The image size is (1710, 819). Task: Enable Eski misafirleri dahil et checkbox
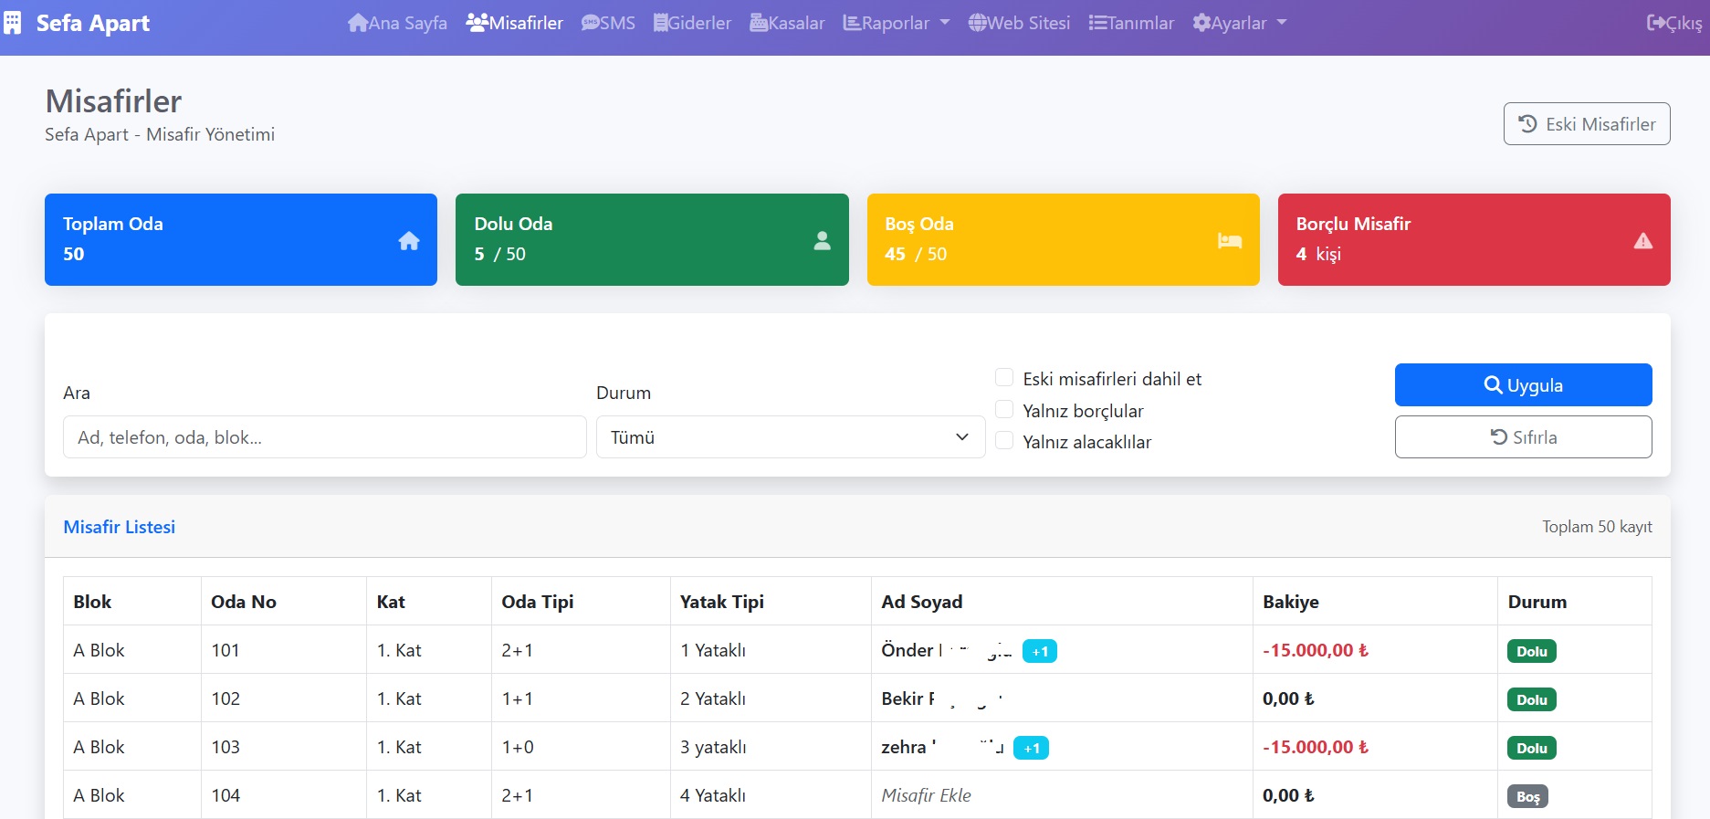coord(1004,378)
